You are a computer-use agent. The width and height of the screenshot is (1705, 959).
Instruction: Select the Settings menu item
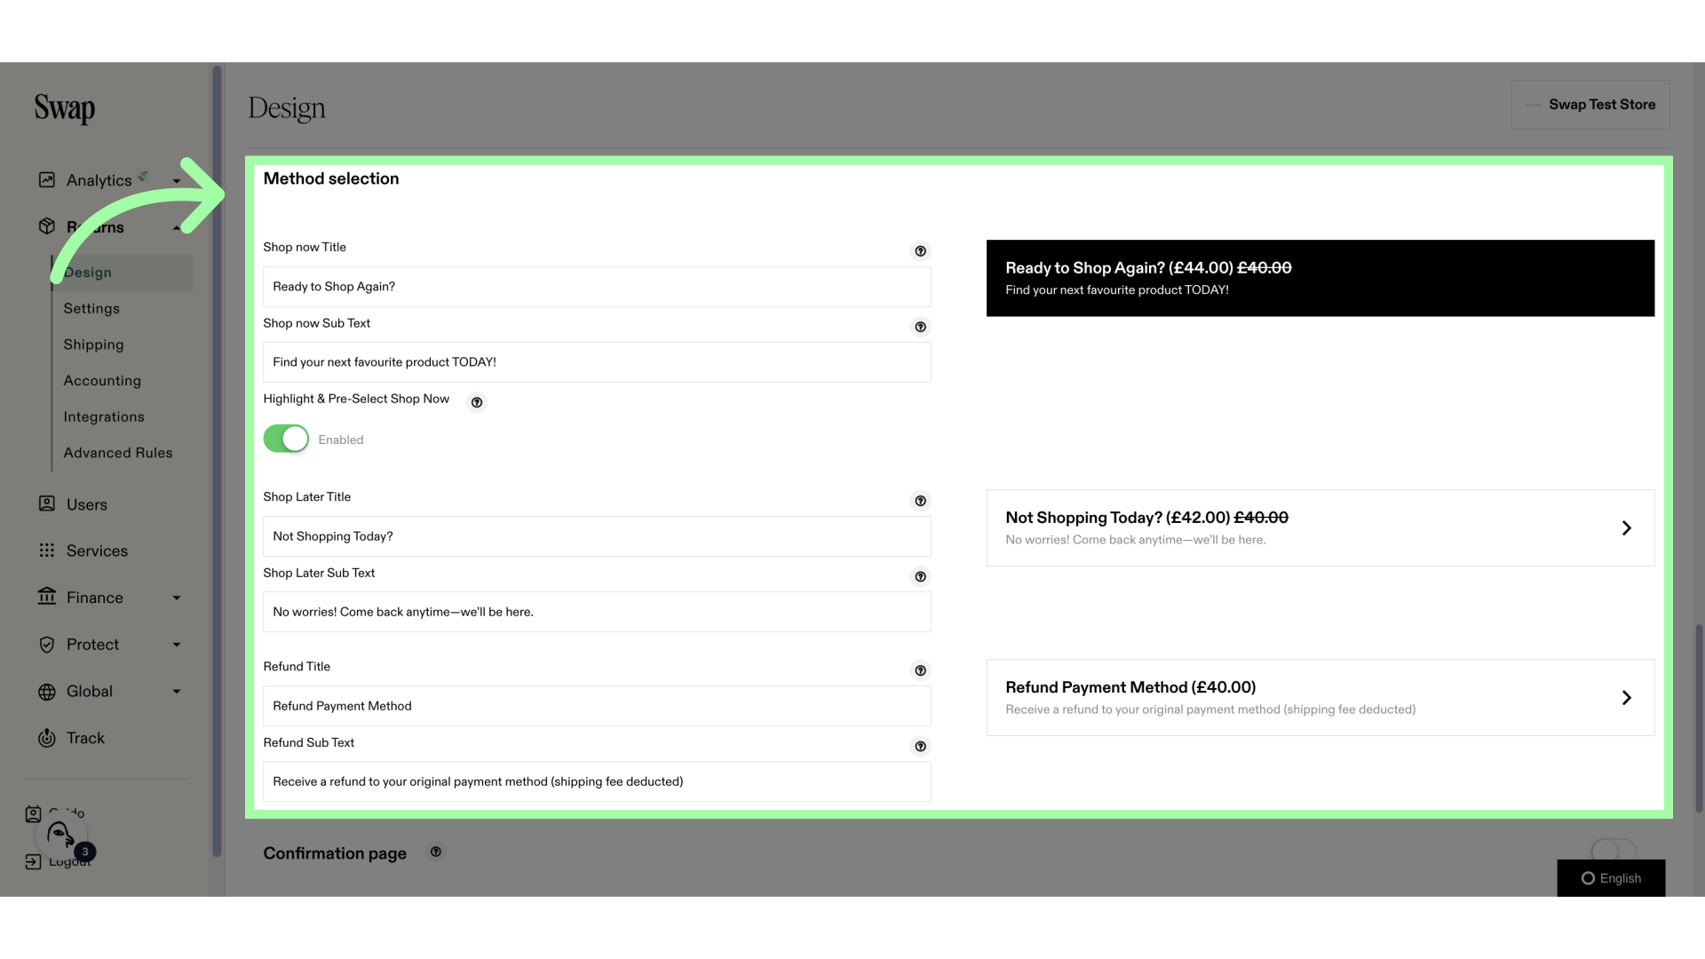(x=91, y=309)
